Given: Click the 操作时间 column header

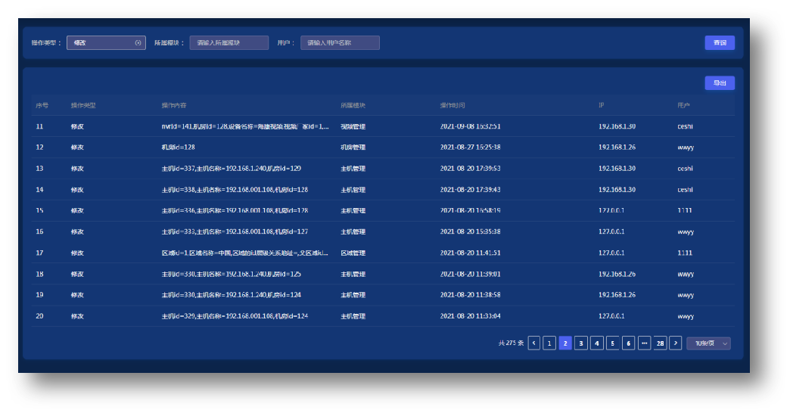Looking at the screenshot, I should tap(452, 105).
